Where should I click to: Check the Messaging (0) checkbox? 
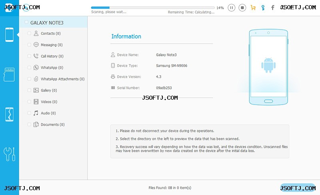pos(29,45)
